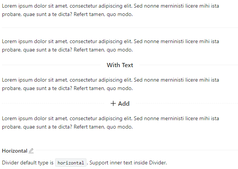Click the paragraph directly above 'With Text'
The width and height of the screenshot is (238, 169).
tap(111, 45)
